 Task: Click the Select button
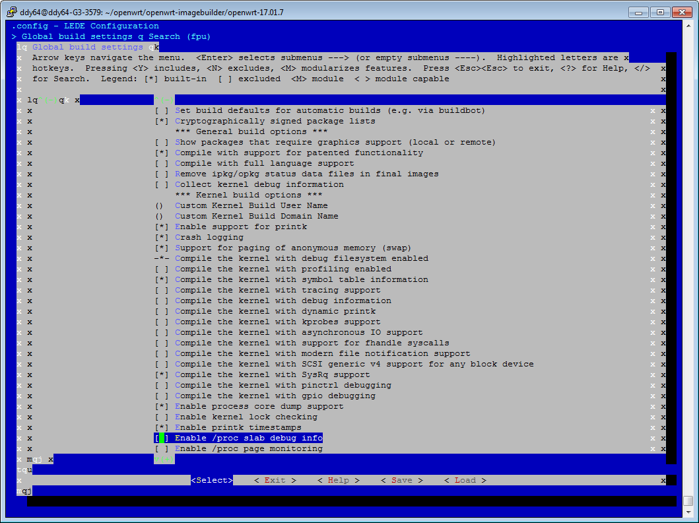pyautogui.click(x=211, y=480)
